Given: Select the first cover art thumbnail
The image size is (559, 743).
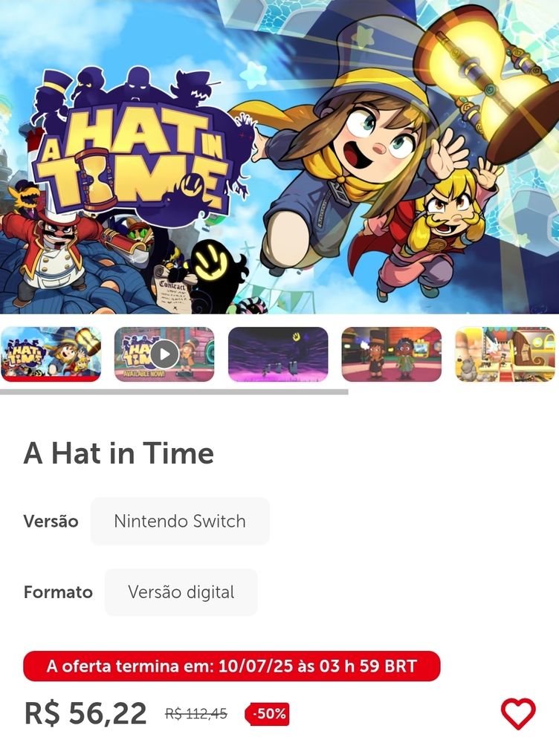Looking at the screenshot, I should pyautogui.click(x=51, y=354).
